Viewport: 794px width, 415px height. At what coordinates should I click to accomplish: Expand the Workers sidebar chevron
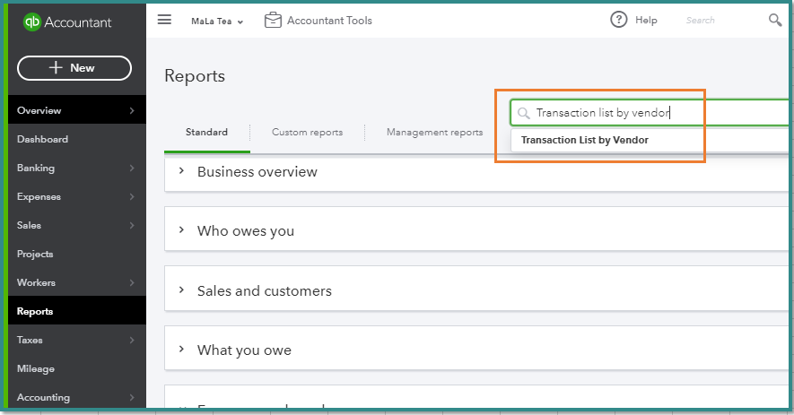pos(132,282)
